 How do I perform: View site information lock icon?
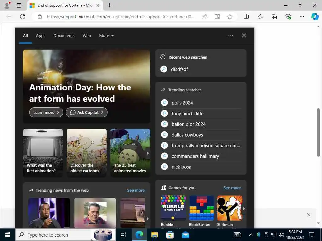pos(40,17)
